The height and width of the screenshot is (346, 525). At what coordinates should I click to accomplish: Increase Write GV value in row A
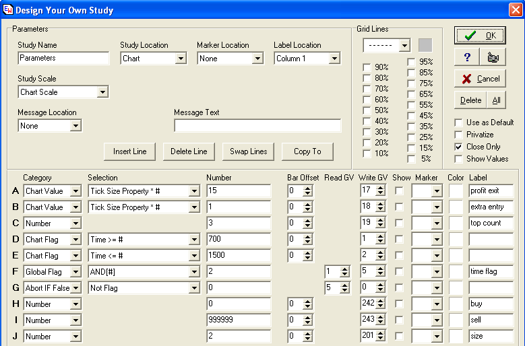tap(380, 188)
